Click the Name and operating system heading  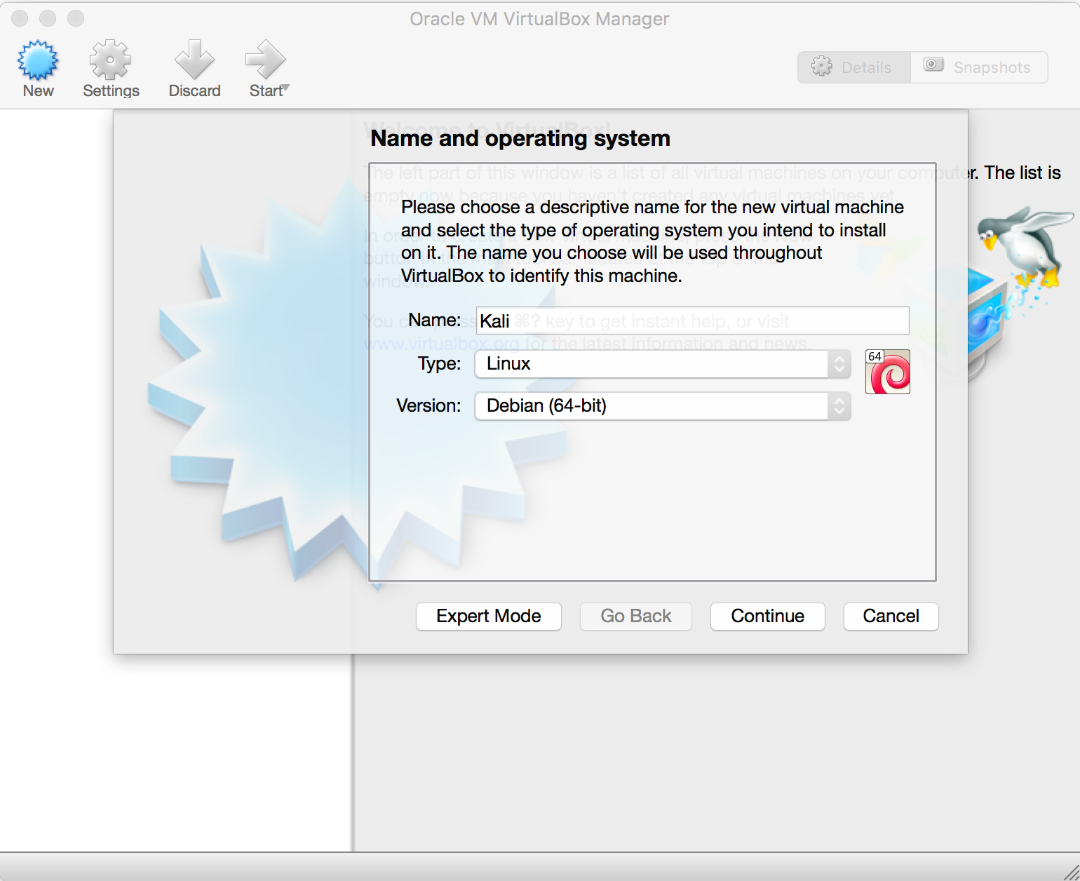520,138
